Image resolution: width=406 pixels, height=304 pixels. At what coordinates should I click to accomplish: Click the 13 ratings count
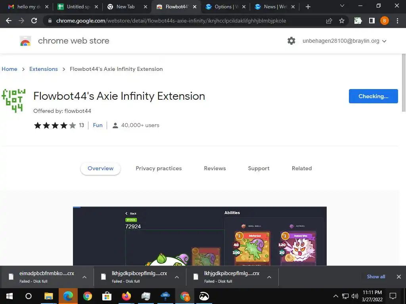click(x=82, y=125)
